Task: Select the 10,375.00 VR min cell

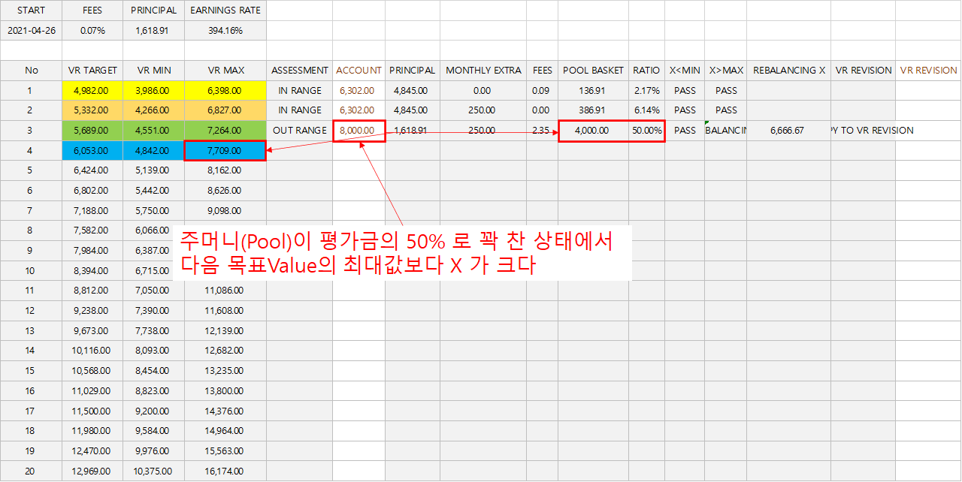Action: pyautogui.click(x=154, y=471)
